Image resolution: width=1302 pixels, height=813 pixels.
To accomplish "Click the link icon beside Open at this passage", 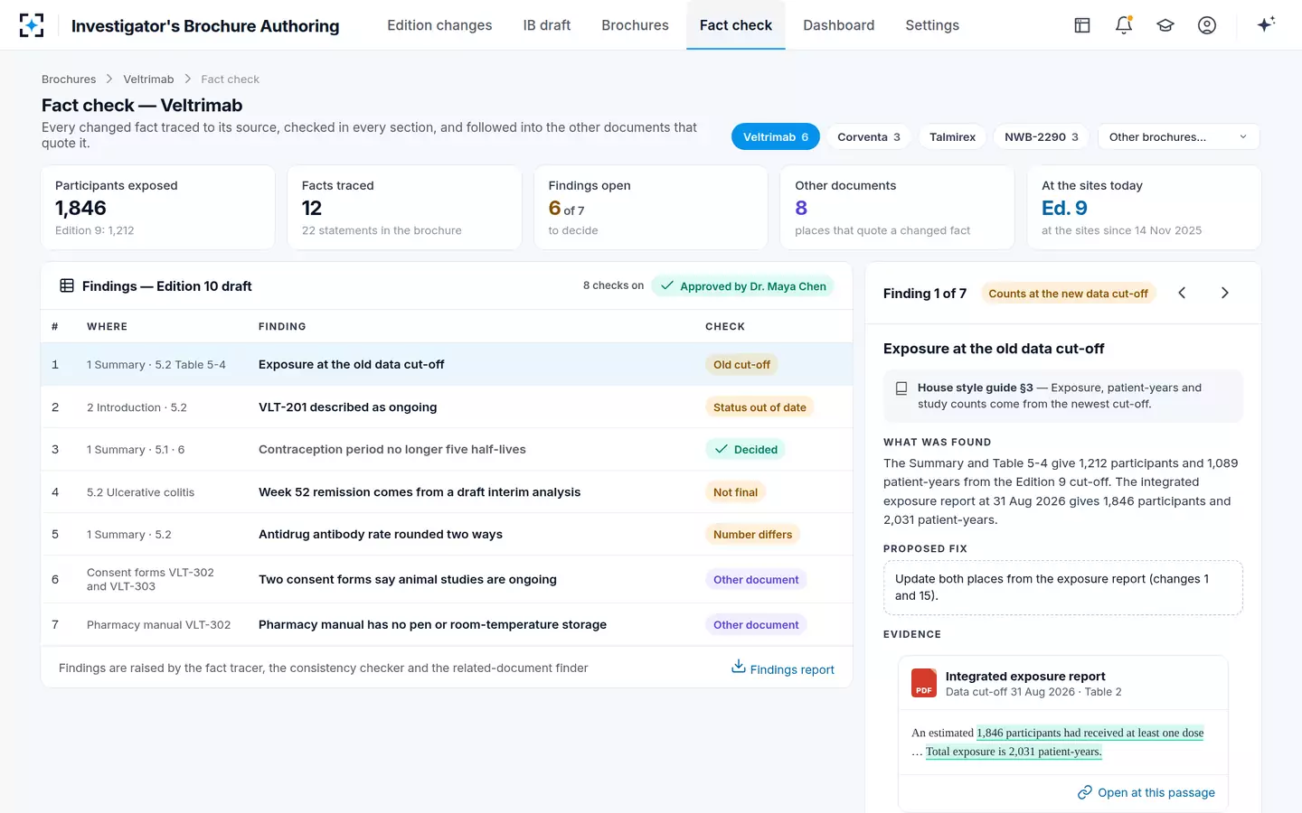I will (1085, 792).
